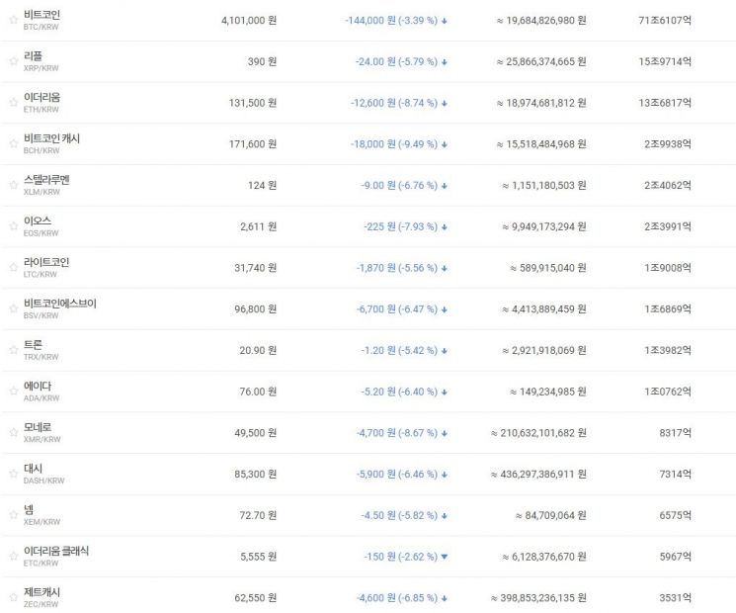The image size is (736, 613).
Task: Click the down arrow after -7.93 %
Action: click(x=444, y=226)
